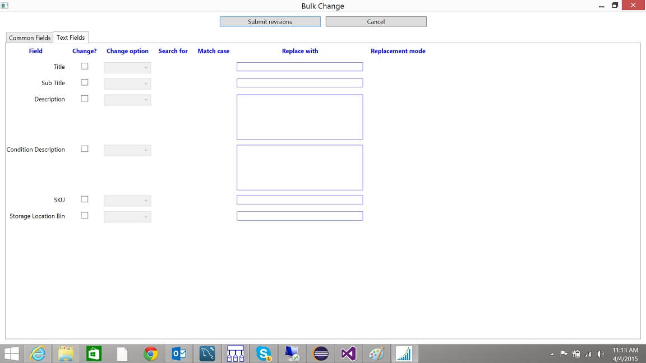Screen dimensions: 646x363
Task: Launch Google Chrome from the taskbar
Action: [151, 353]
